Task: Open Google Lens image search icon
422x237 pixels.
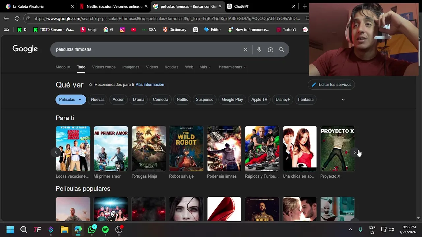Action: tap(270, 49)
